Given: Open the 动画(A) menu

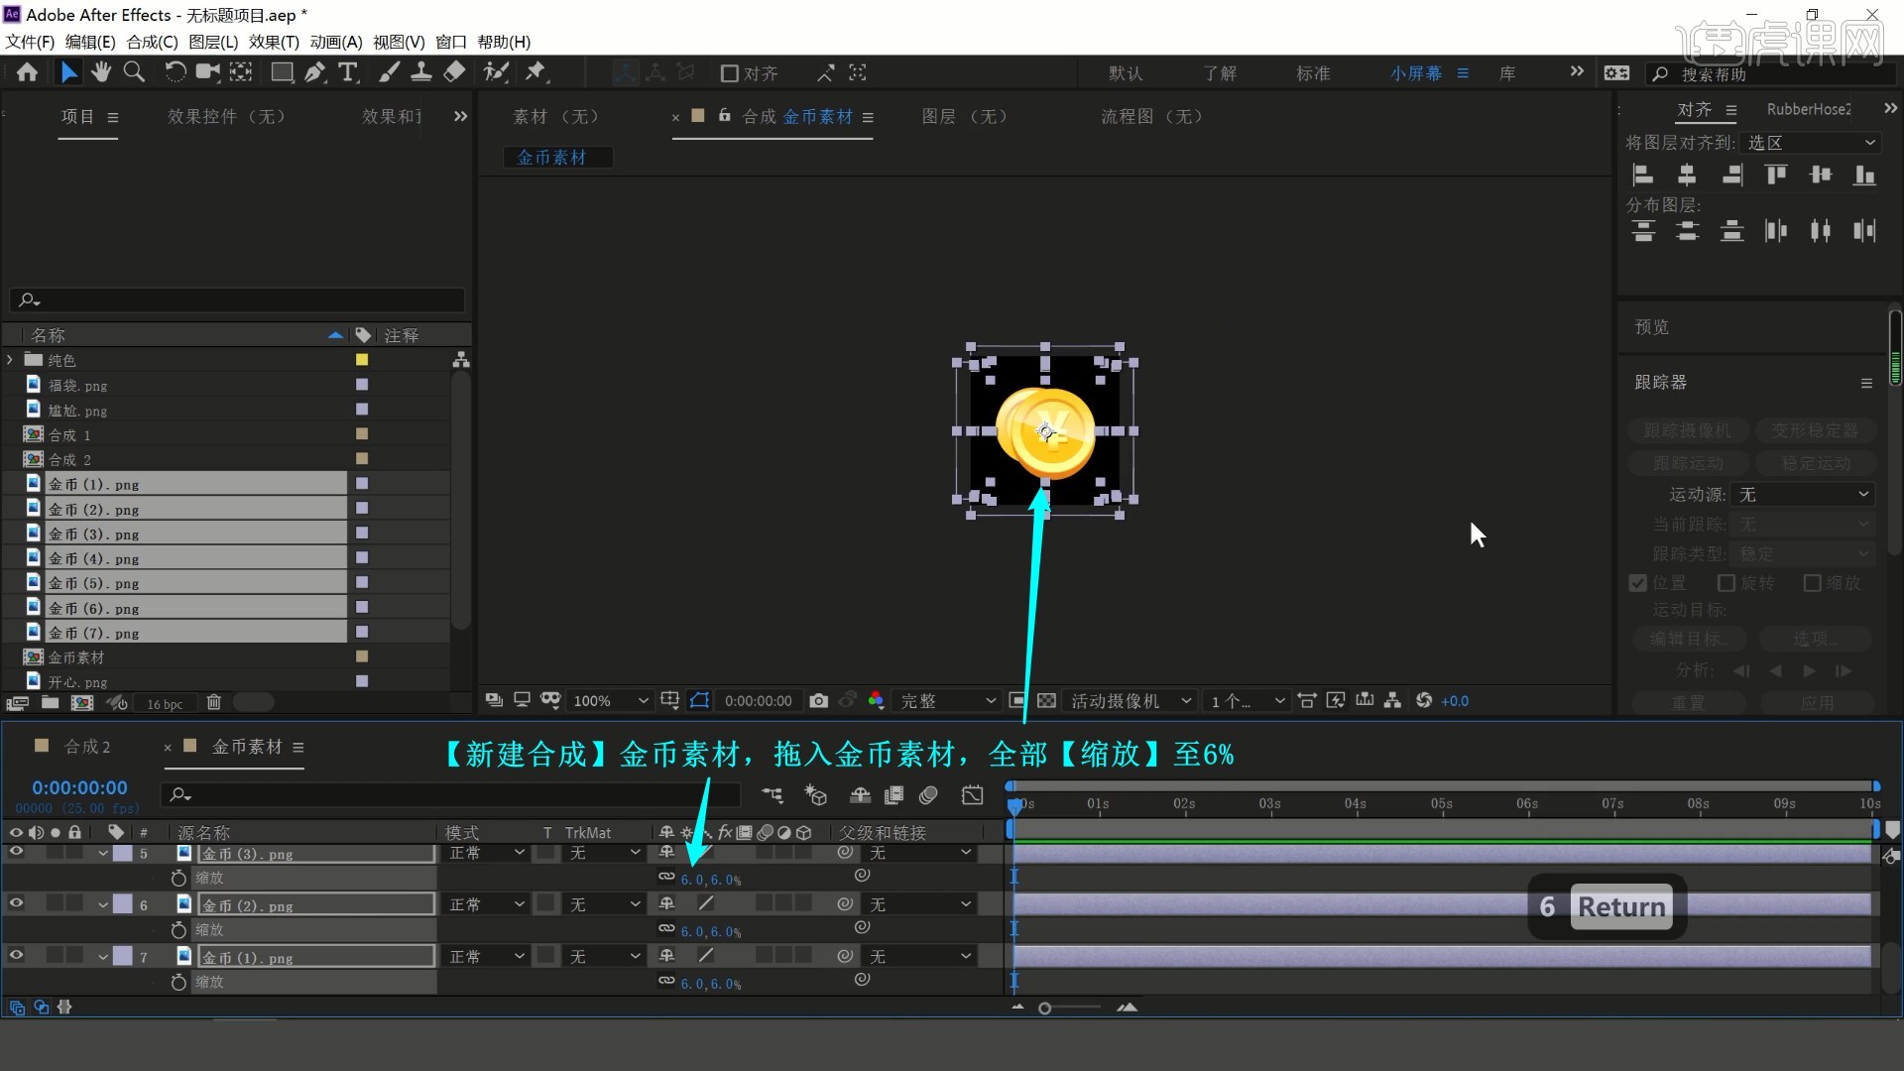Looking at the screenshot, I should [x=336, y=42].
